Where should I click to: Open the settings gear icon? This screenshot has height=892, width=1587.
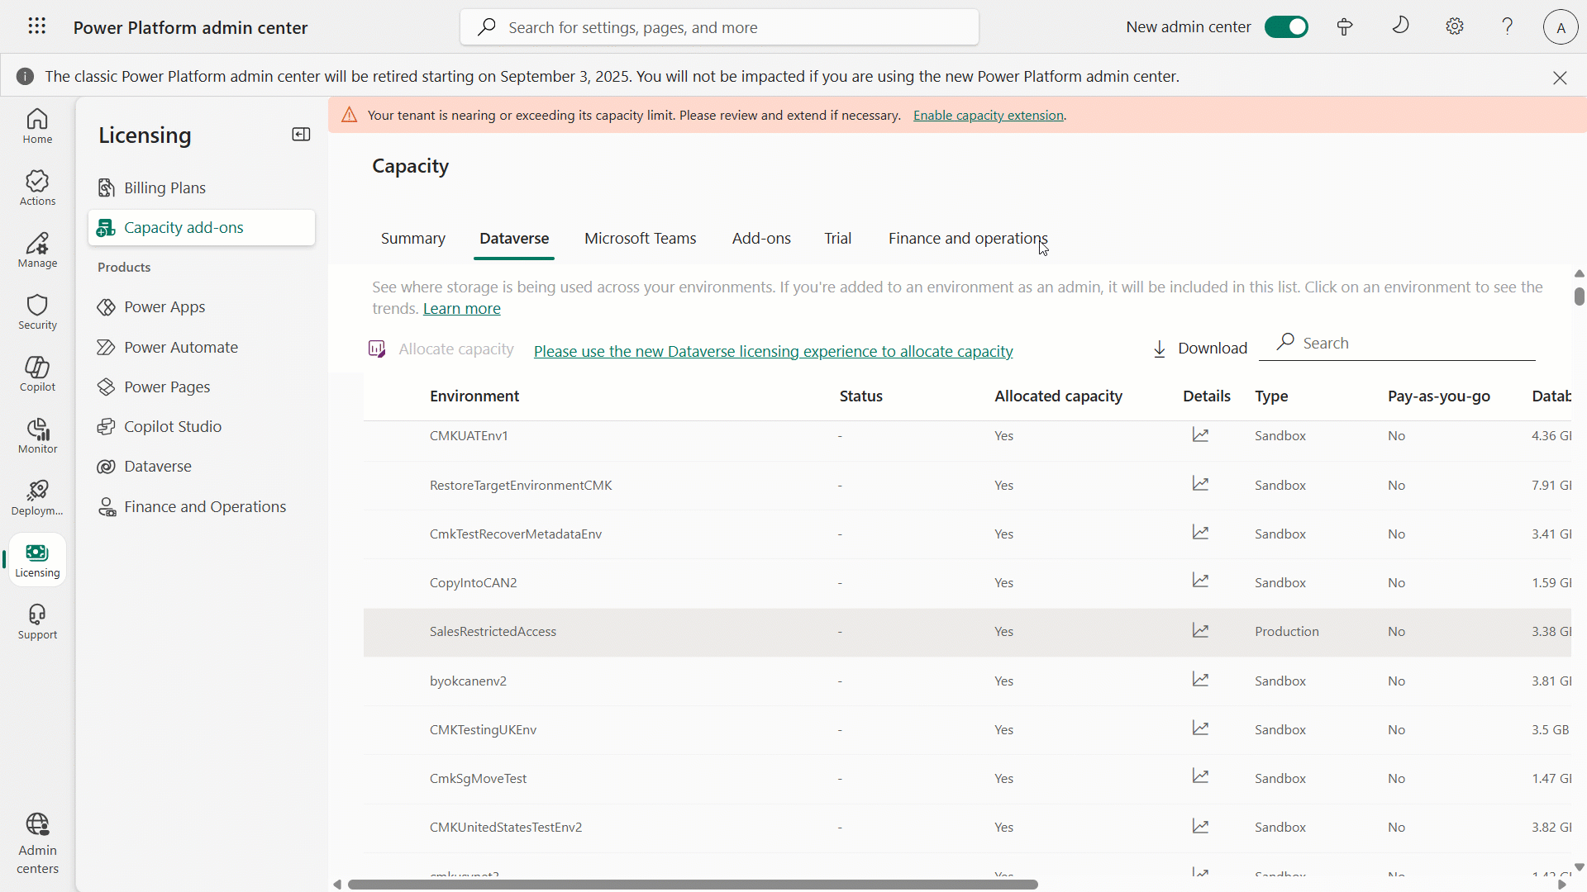coord(1455,26)
